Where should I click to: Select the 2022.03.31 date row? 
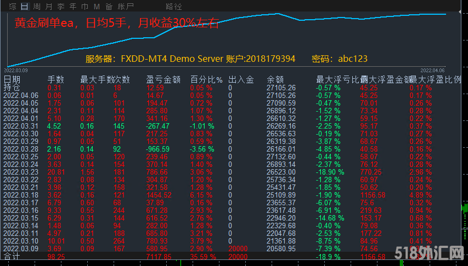(21, 126)
